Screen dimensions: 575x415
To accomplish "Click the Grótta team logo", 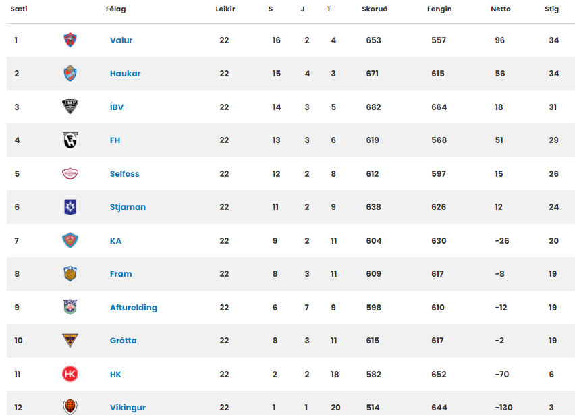I will point(70,341).
